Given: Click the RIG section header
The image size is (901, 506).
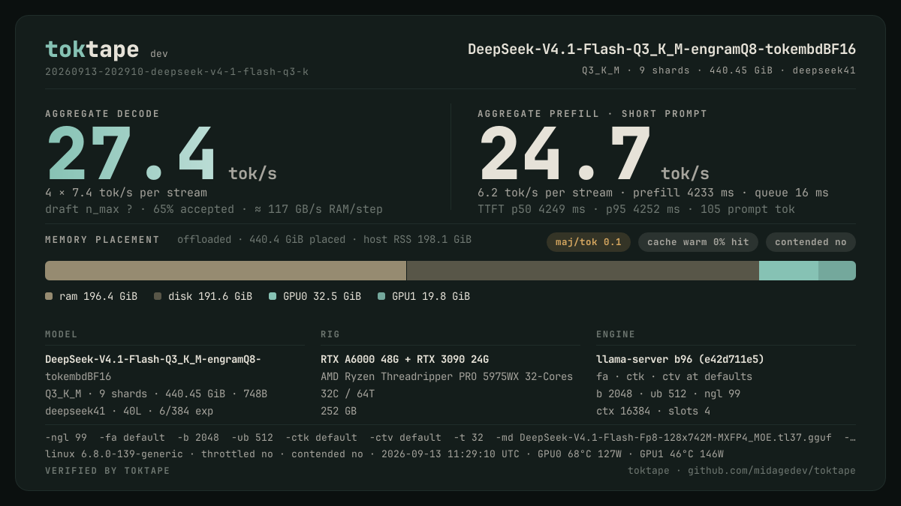Looking at the screenshot, I should coord(330,334).
